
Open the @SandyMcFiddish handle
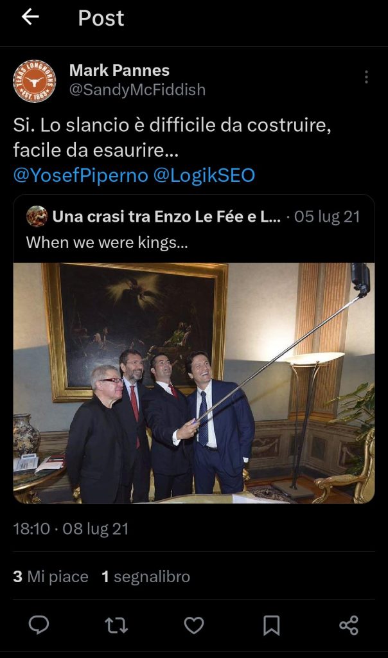137,90
